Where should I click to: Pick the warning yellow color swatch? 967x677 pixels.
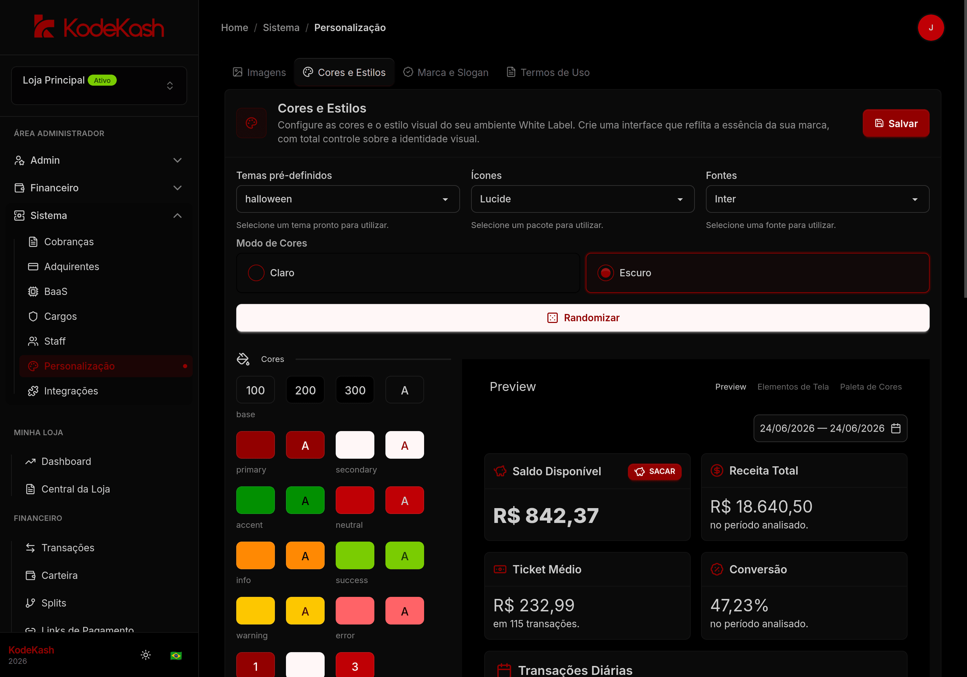coord(255,610)
